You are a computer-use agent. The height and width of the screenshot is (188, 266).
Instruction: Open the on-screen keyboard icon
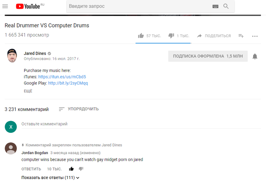215,6
